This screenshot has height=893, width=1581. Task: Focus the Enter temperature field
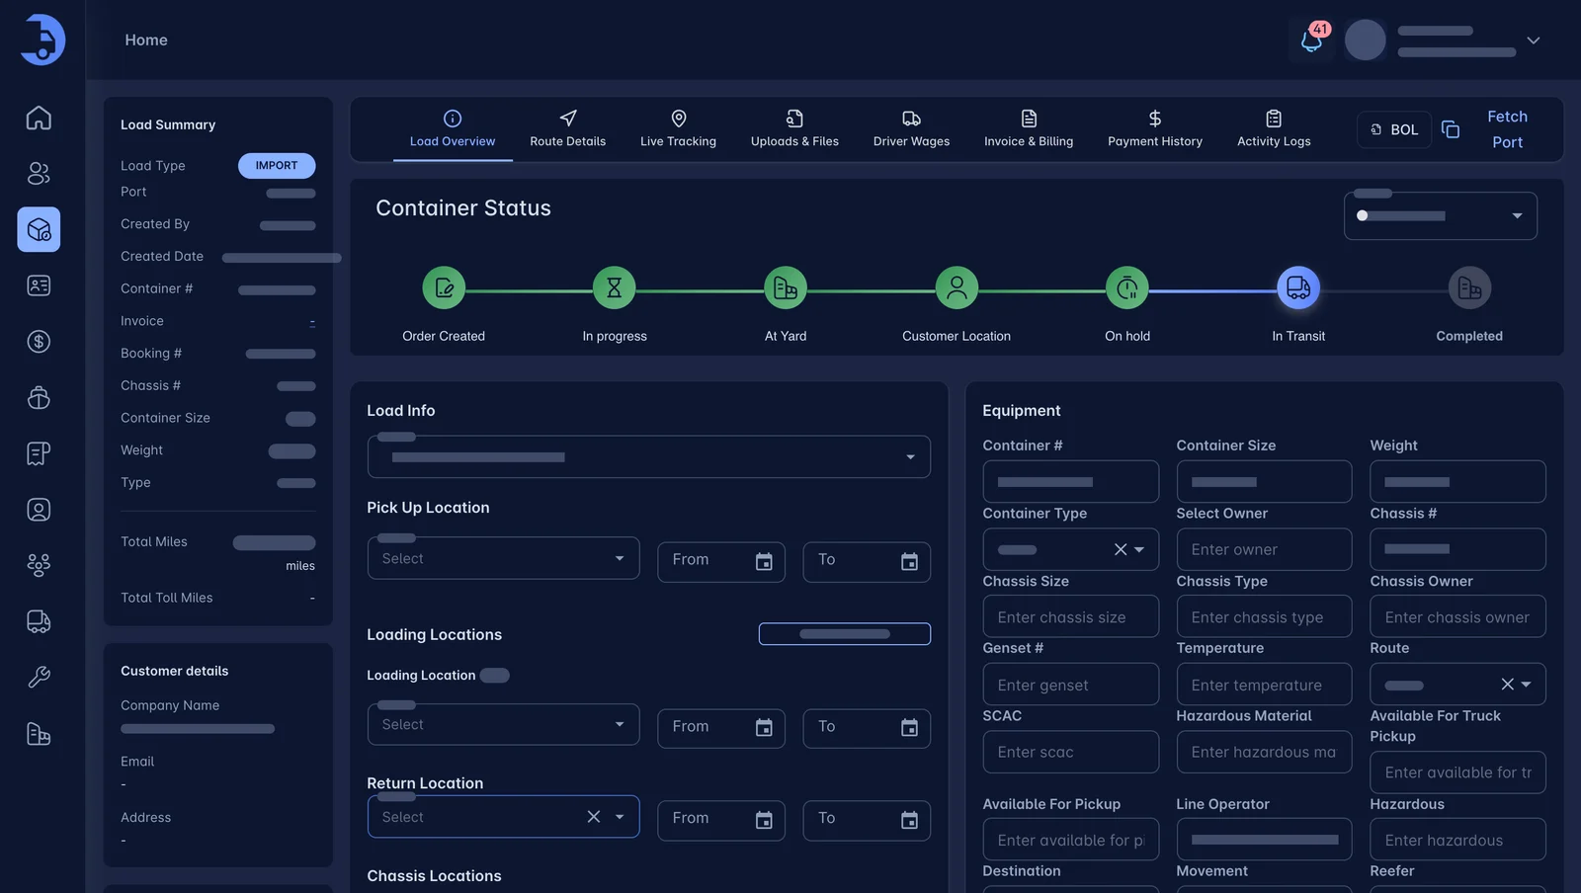coord(1265,684)
